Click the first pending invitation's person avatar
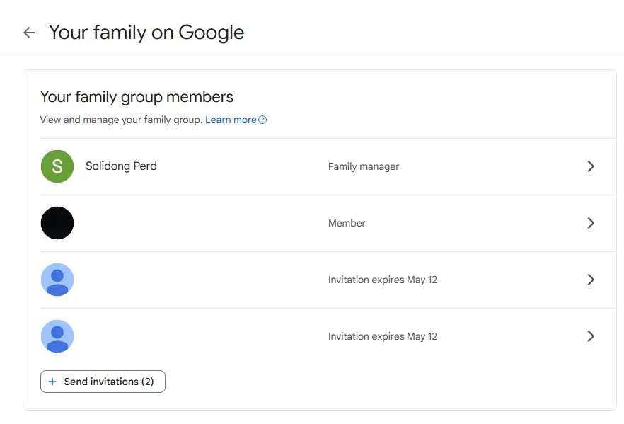The image size is (624, 424). 57,280
